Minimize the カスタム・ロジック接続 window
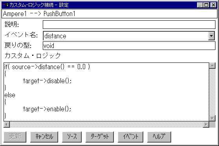Viewport: 219px width, 146px height. (200, 5)
